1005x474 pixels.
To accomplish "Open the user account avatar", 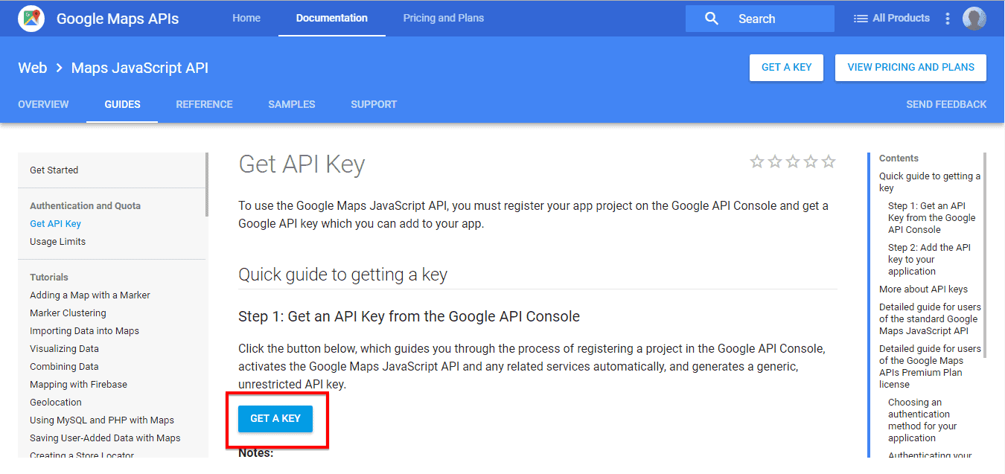I will 974,19.
